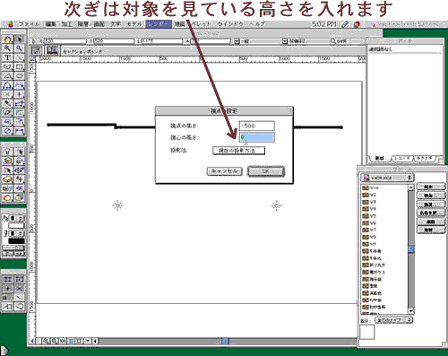Click the Apple menu icon
The height and width of the screenshot is (356, 448).
tap(11, 24)
